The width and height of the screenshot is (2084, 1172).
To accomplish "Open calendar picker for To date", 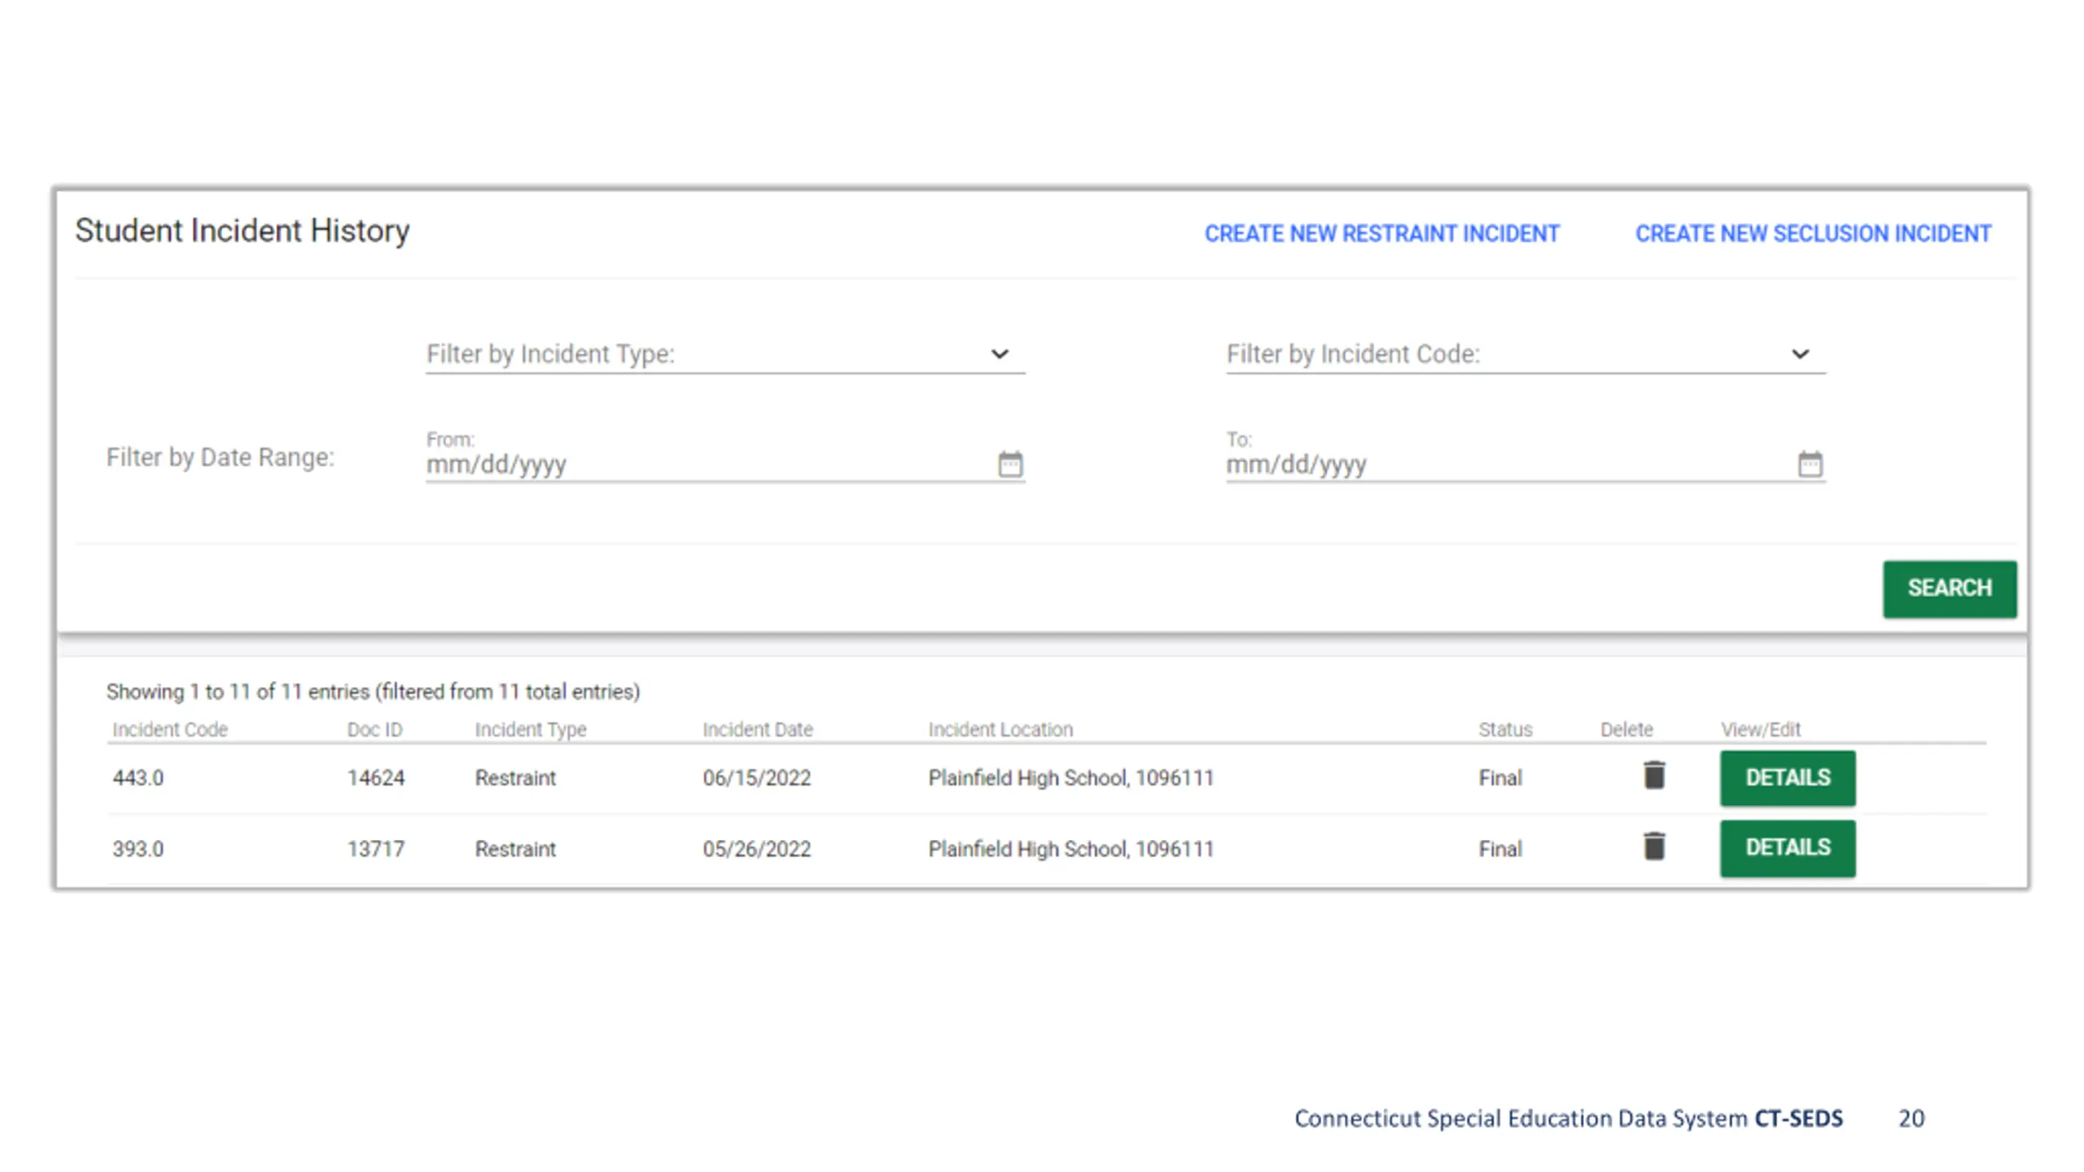I will pos(1810,464).
